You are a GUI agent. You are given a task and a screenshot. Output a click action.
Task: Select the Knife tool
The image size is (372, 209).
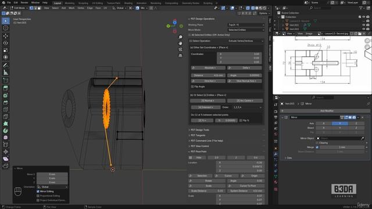click(5, 117)
